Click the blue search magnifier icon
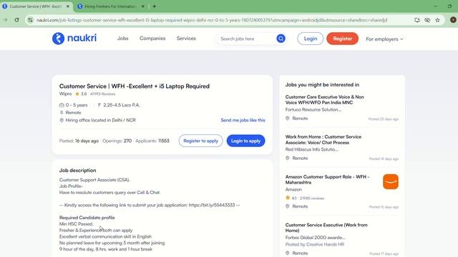 [x=281, y=39]
